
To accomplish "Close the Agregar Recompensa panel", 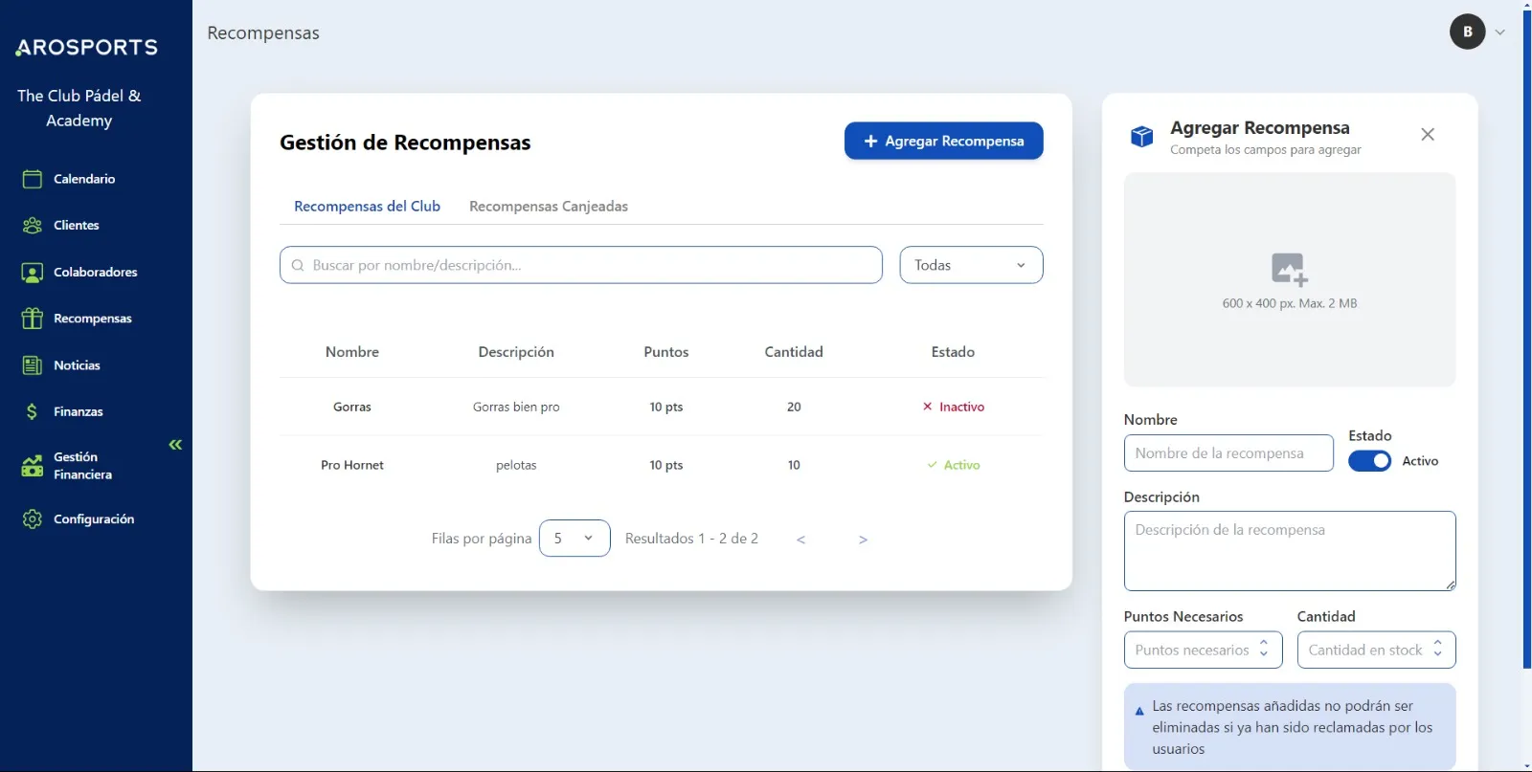I will 1428,135.
